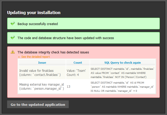Click the count value 13
Image resolution: width=167 pixels, height=115 pixels.
[68, 87]
